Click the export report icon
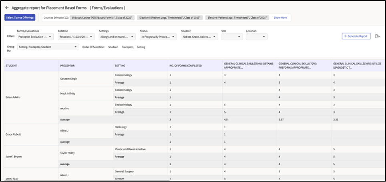 [377, 36]
